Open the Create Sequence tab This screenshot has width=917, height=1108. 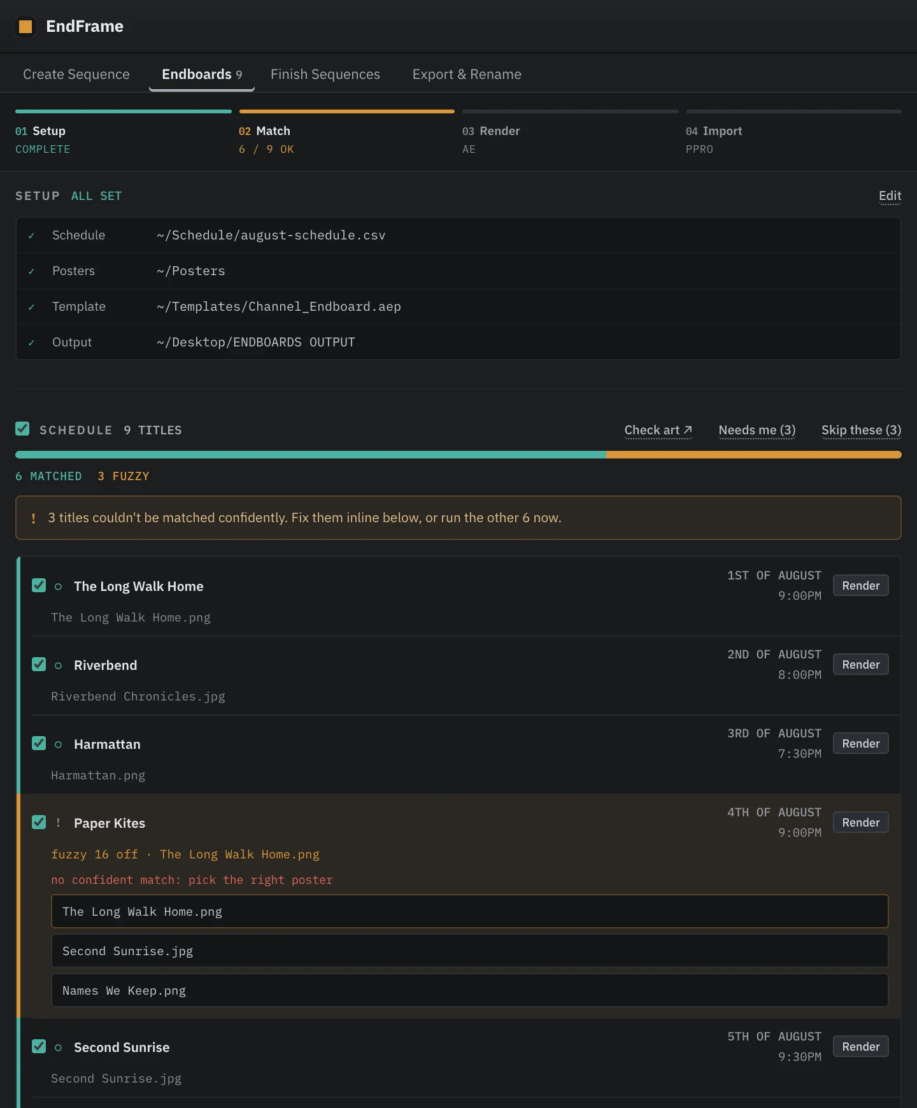[76, 75]
